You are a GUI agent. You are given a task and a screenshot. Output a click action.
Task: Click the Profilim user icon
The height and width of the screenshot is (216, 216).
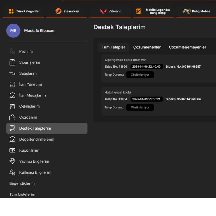click(12, 51)
